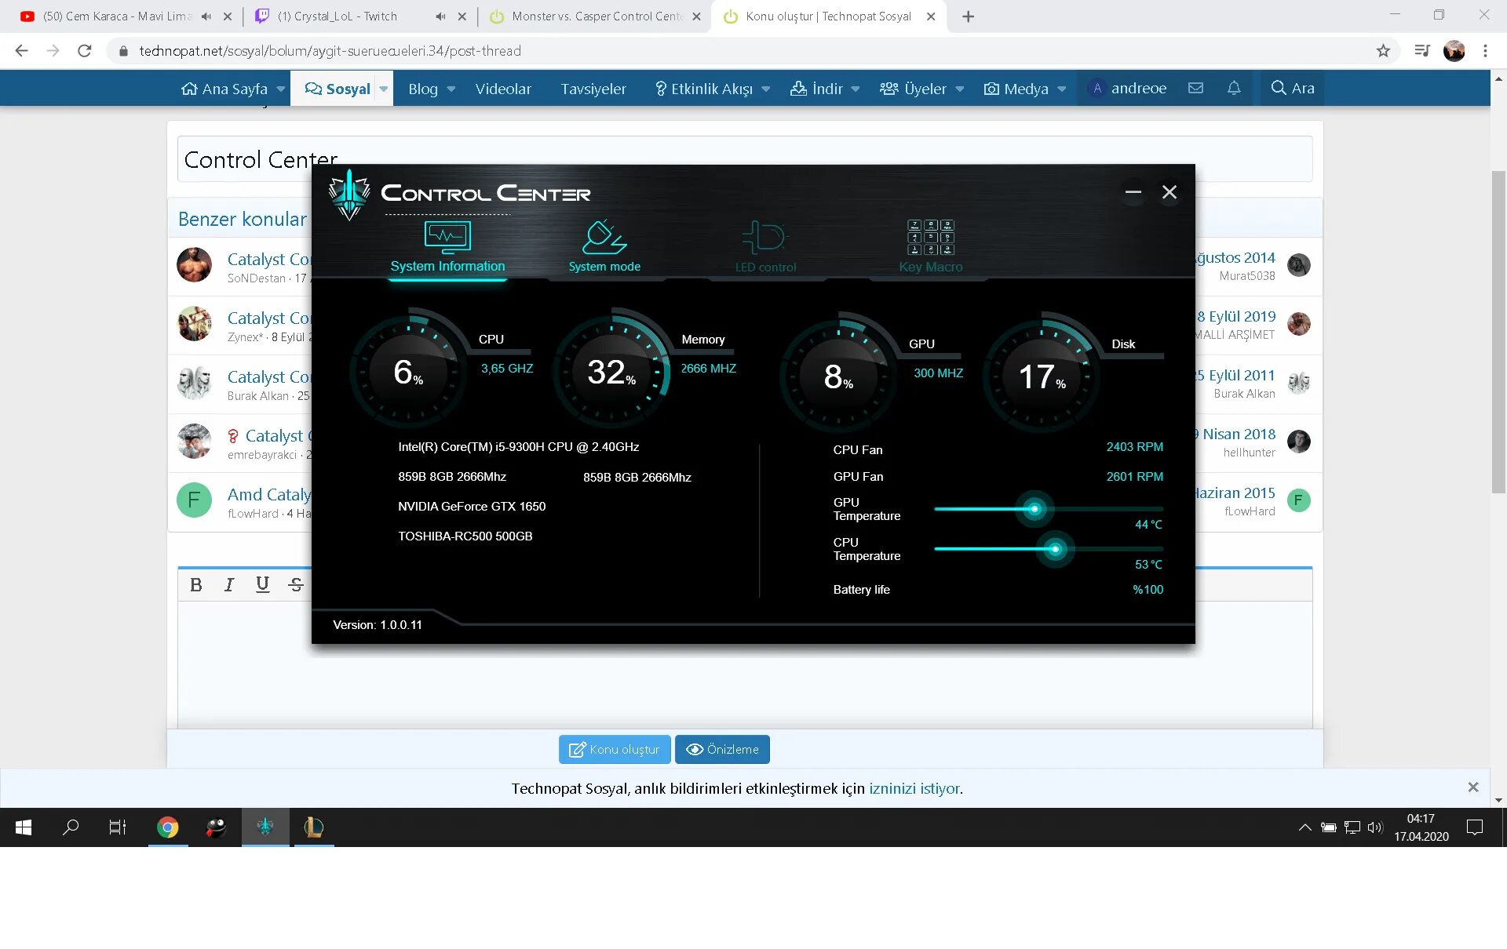Dismiss the notification permission banner
The width and height of the screenshot is (1507, 949).
(1473, 787)
